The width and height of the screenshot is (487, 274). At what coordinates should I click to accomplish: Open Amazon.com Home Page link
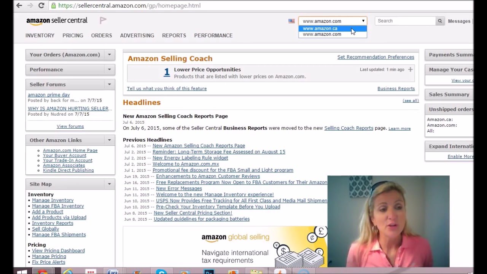[x=70, y=150]
